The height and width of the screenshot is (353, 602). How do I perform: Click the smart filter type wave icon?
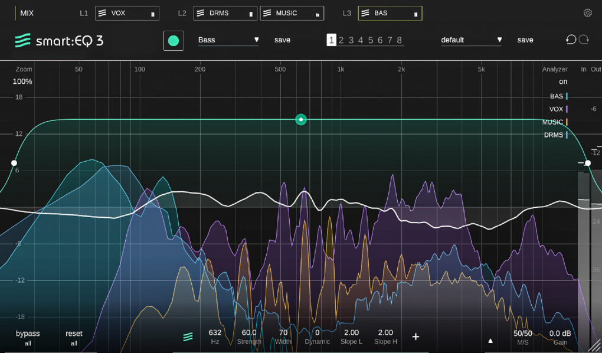[x=188, y=337]
